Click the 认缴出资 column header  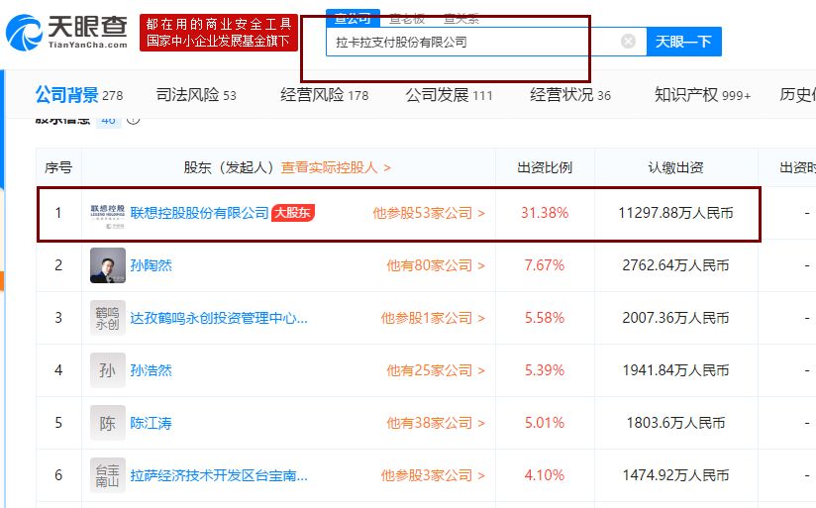(675, 167)
